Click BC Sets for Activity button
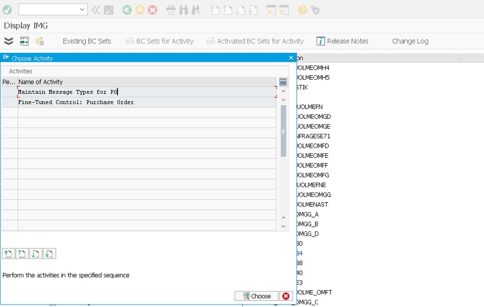This screenshot has height=307, width=484. point(160,41)
